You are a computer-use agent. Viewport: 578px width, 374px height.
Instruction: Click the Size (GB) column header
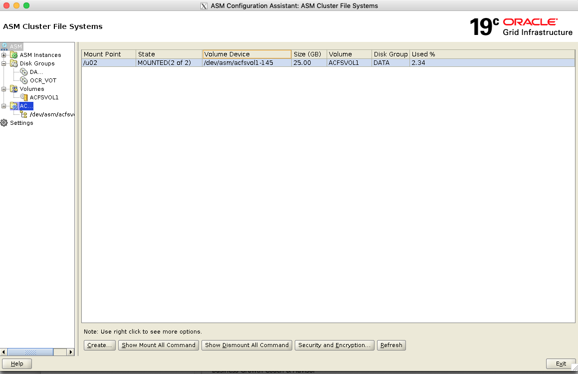tap(309, 54)
